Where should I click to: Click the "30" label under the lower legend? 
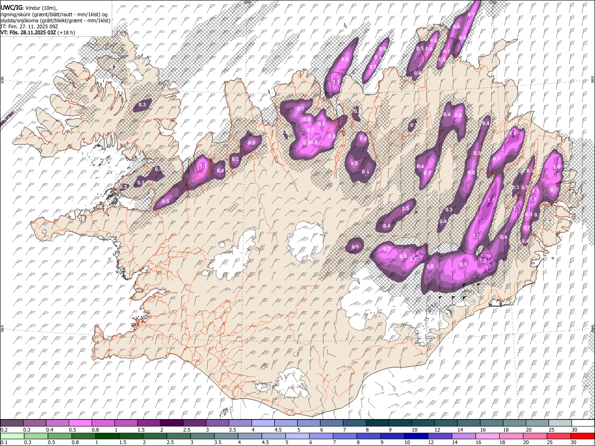[x=575, y=442]
